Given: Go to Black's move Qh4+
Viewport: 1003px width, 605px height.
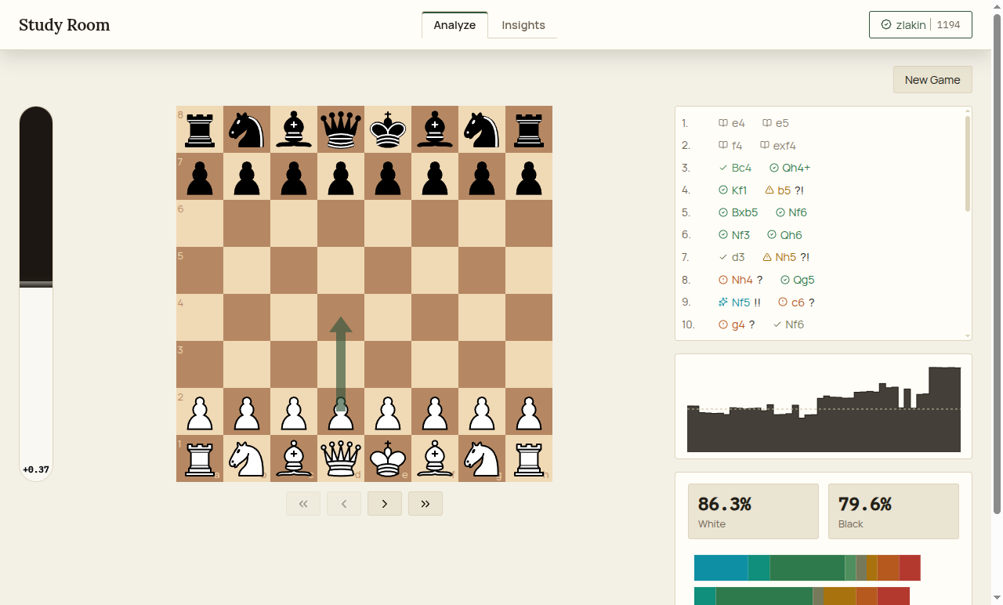Looking at the screenshot, I should point(790,168).
